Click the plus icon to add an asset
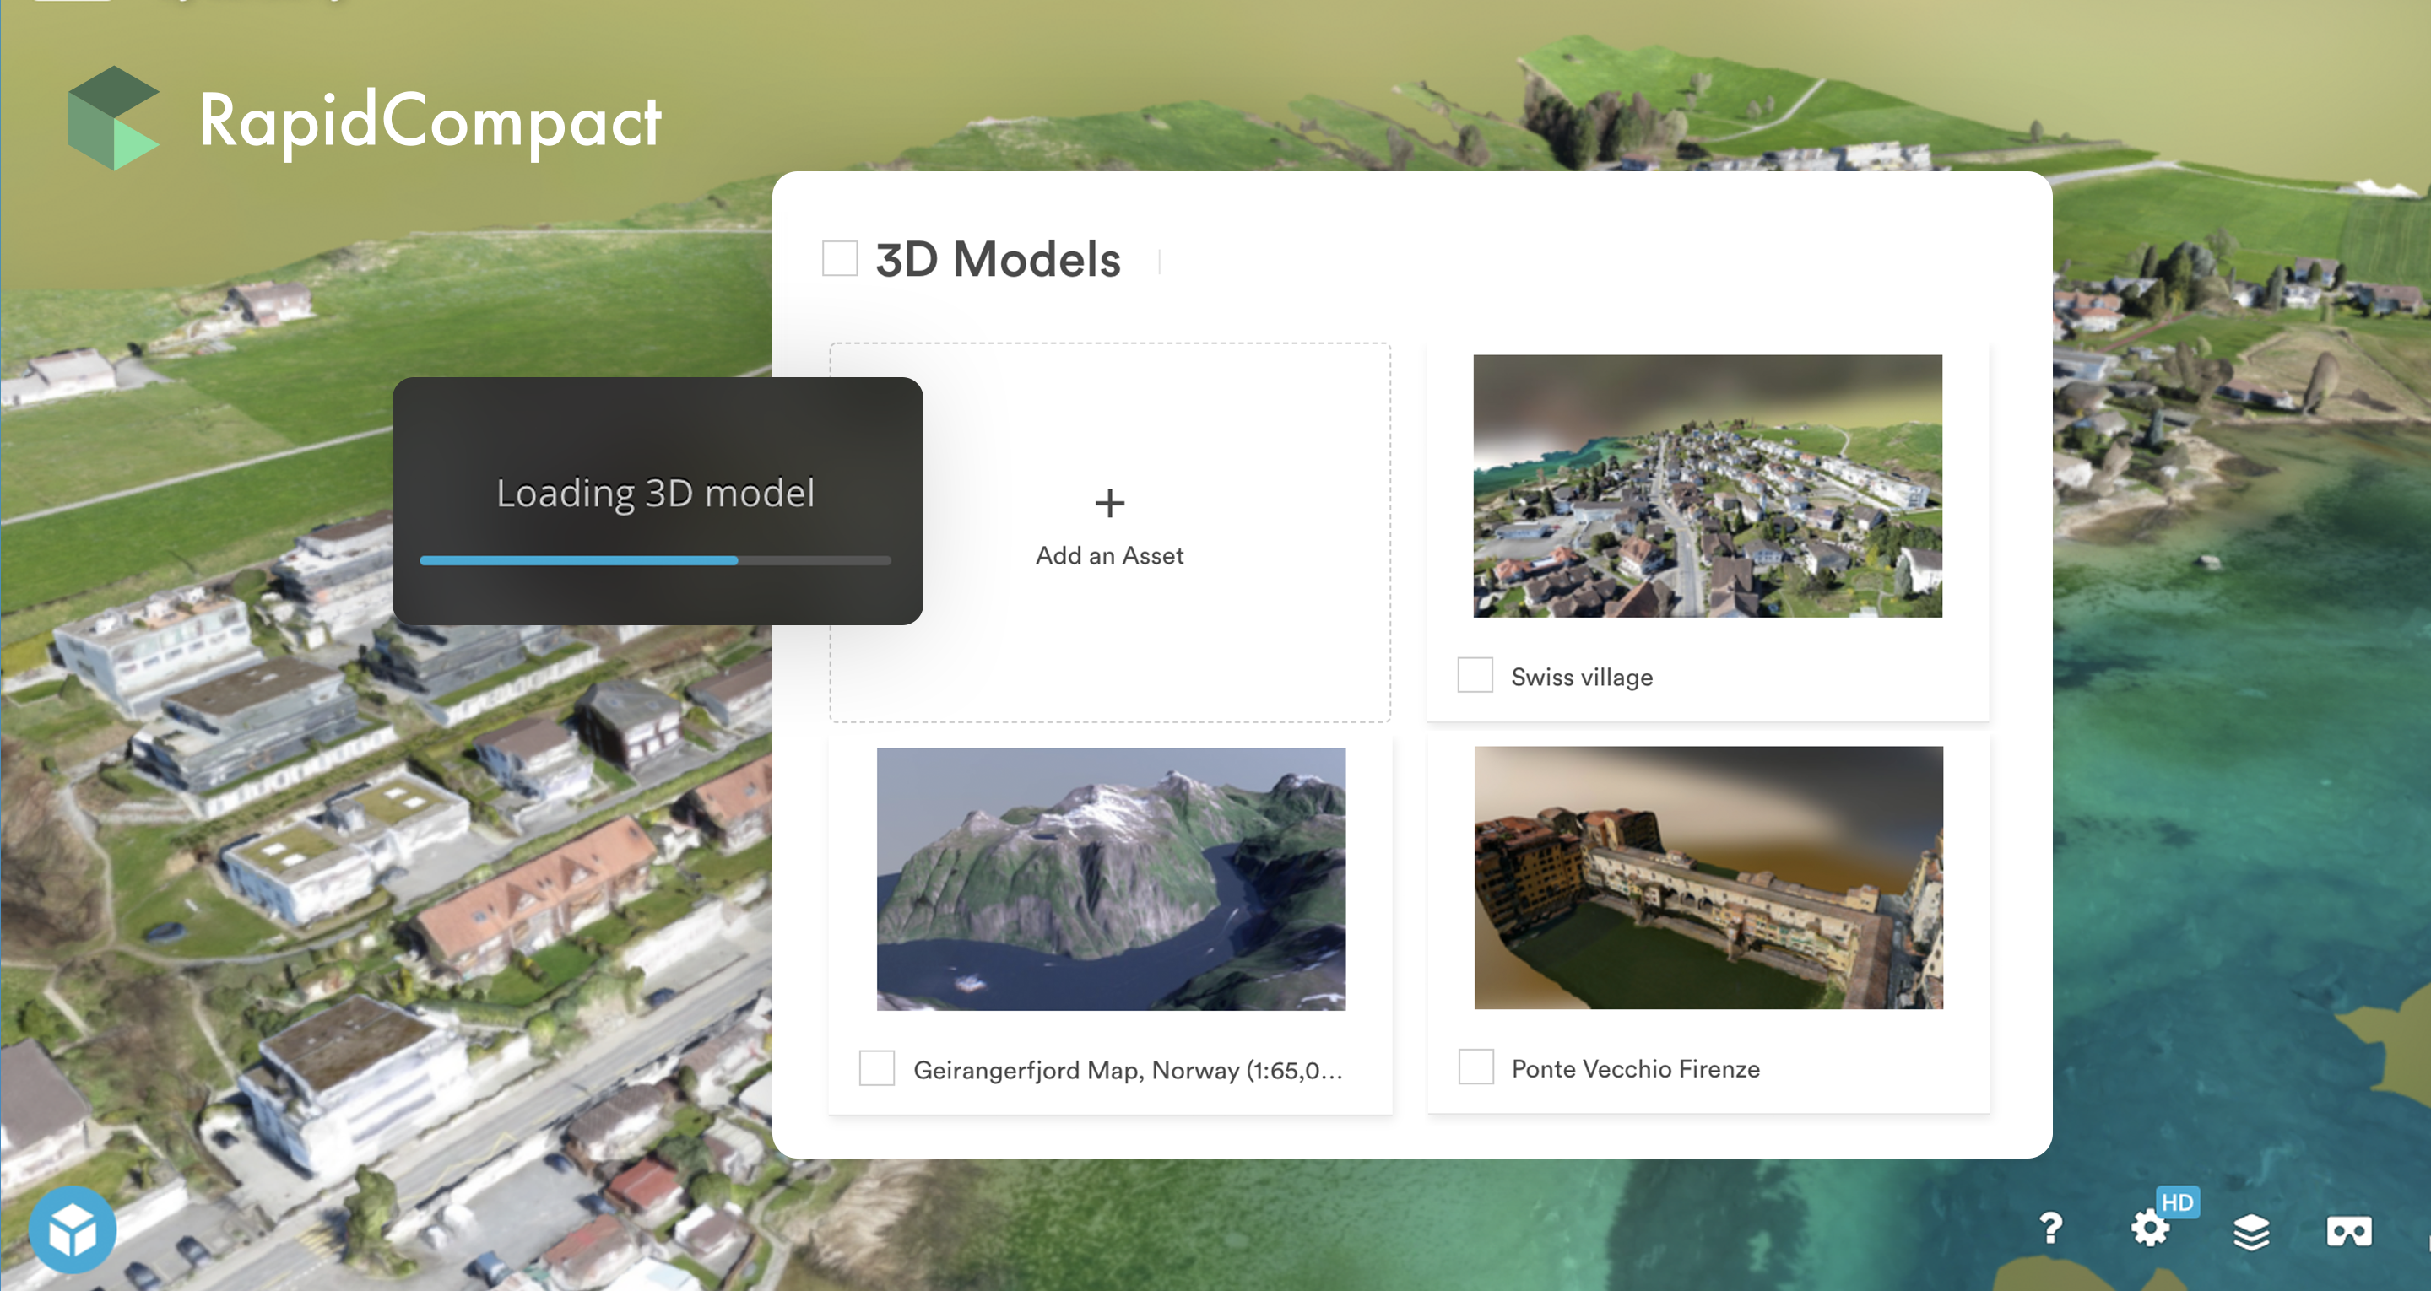 point(1109,502)
